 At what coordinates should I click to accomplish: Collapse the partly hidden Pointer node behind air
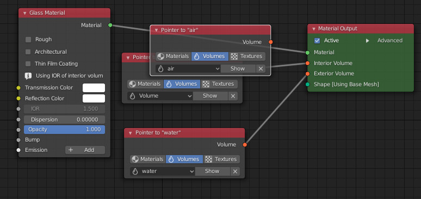(128, 57)
